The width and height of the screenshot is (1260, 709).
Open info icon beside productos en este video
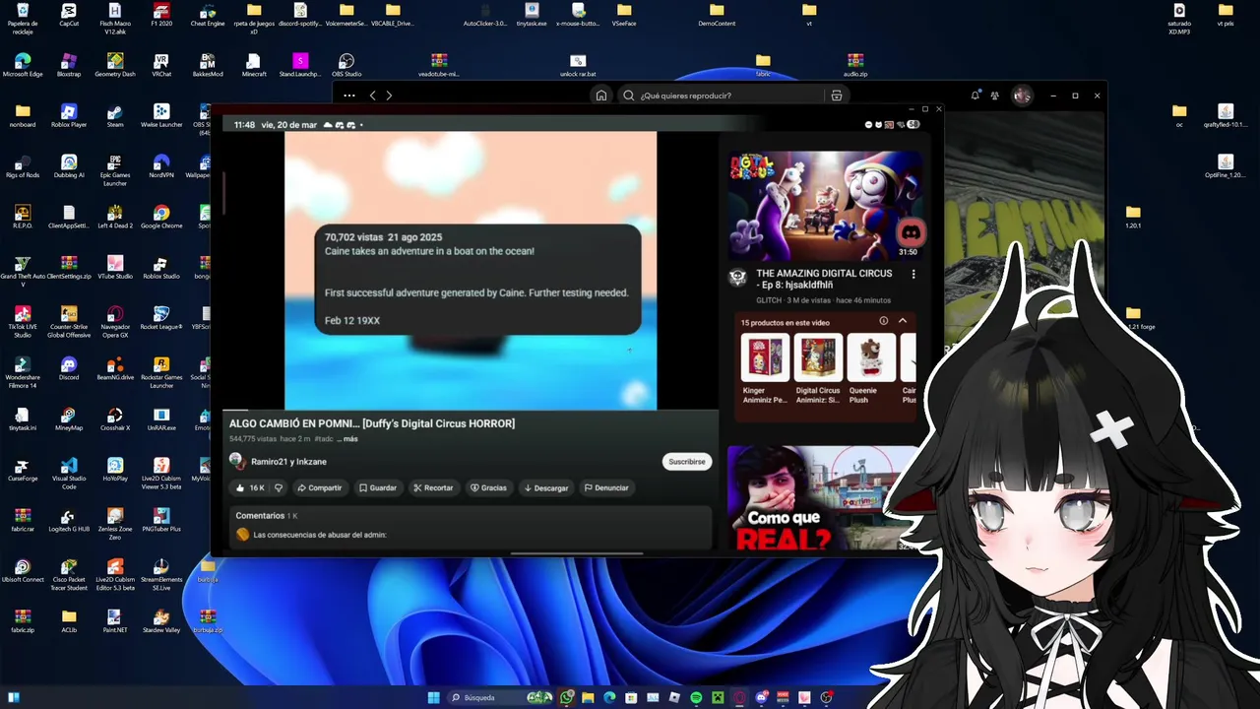883,321
